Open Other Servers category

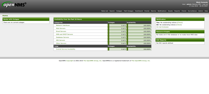(61, 43)
